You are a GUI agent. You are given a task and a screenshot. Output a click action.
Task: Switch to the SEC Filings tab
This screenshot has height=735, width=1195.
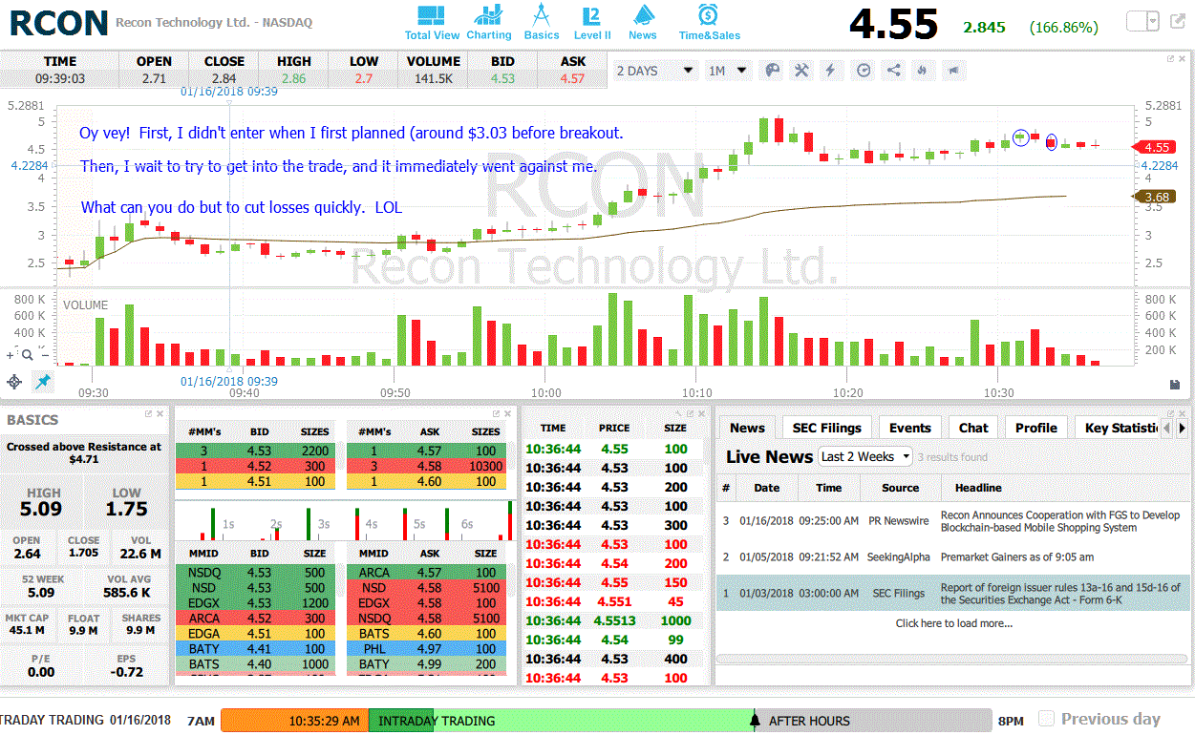point(827,428)
